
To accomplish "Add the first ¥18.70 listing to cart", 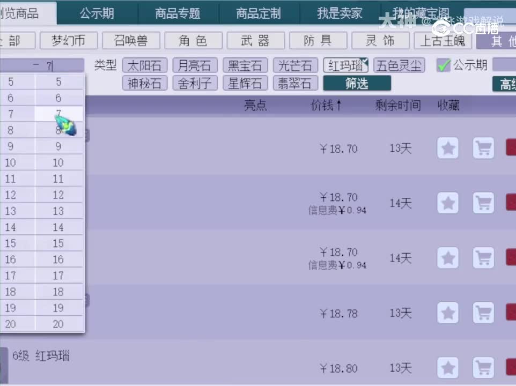I will (x=483, y=149).
